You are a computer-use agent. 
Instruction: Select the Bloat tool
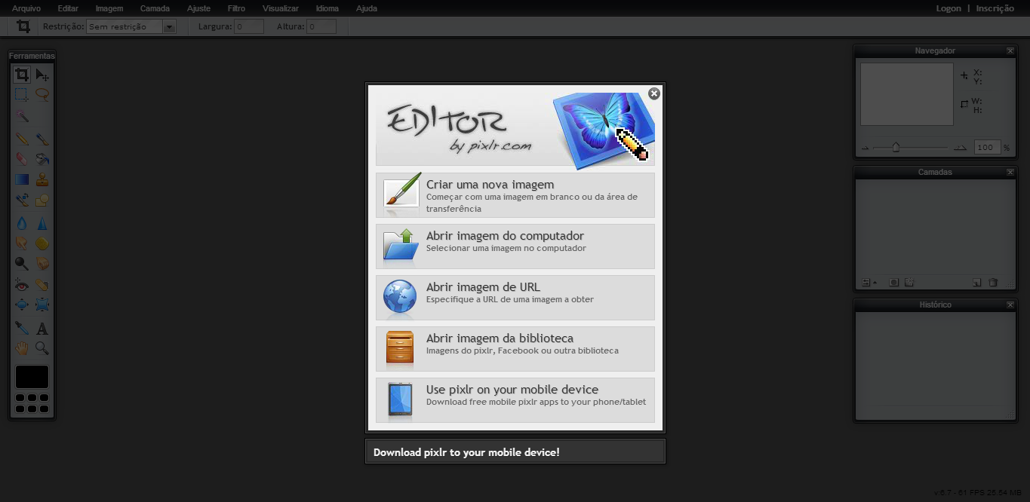click(22, 305)
